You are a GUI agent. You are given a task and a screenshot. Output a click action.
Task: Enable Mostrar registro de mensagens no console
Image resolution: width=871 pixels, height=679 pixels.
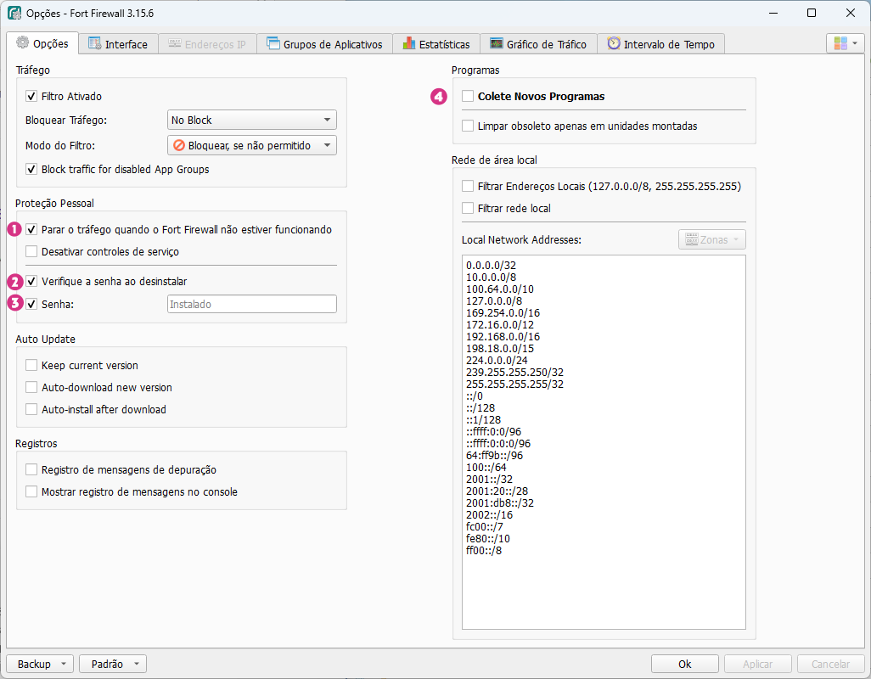31,492
